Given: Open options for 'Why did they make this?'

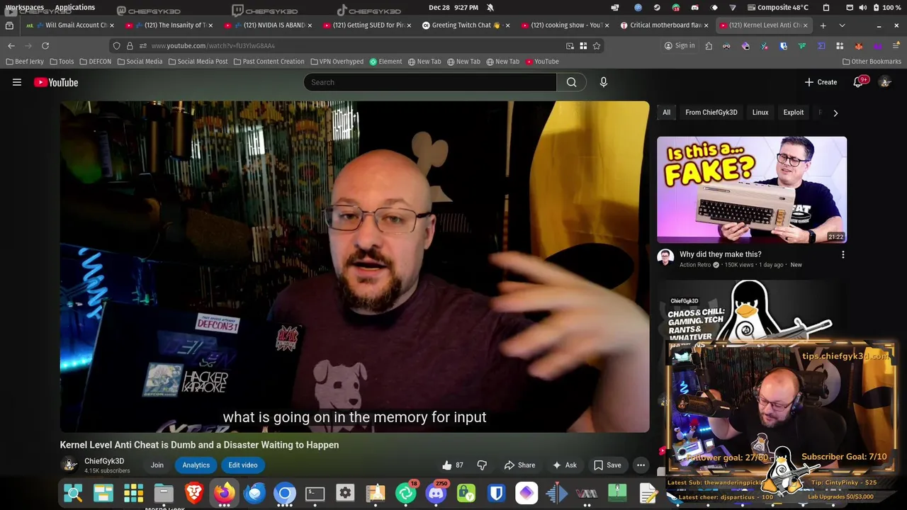Looking at the screenshot, I should [843, 254].
